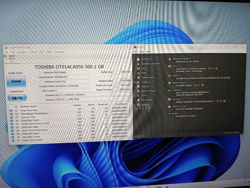Open the Disk menu in CrystalDiskInfo
250x188 pixels.
[x=41, y=52]
